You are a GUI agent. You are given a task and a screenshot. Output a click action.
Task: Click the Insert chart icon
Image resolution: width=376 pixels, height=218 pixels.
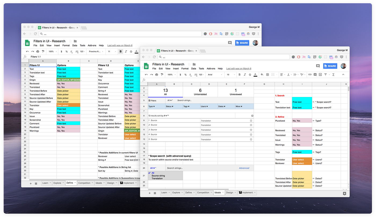pos(320,74)
